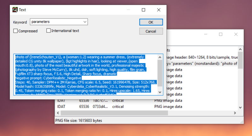Close the Text dialog window
The height and width of the screenshot is (136, 252).
click(159, 10)
